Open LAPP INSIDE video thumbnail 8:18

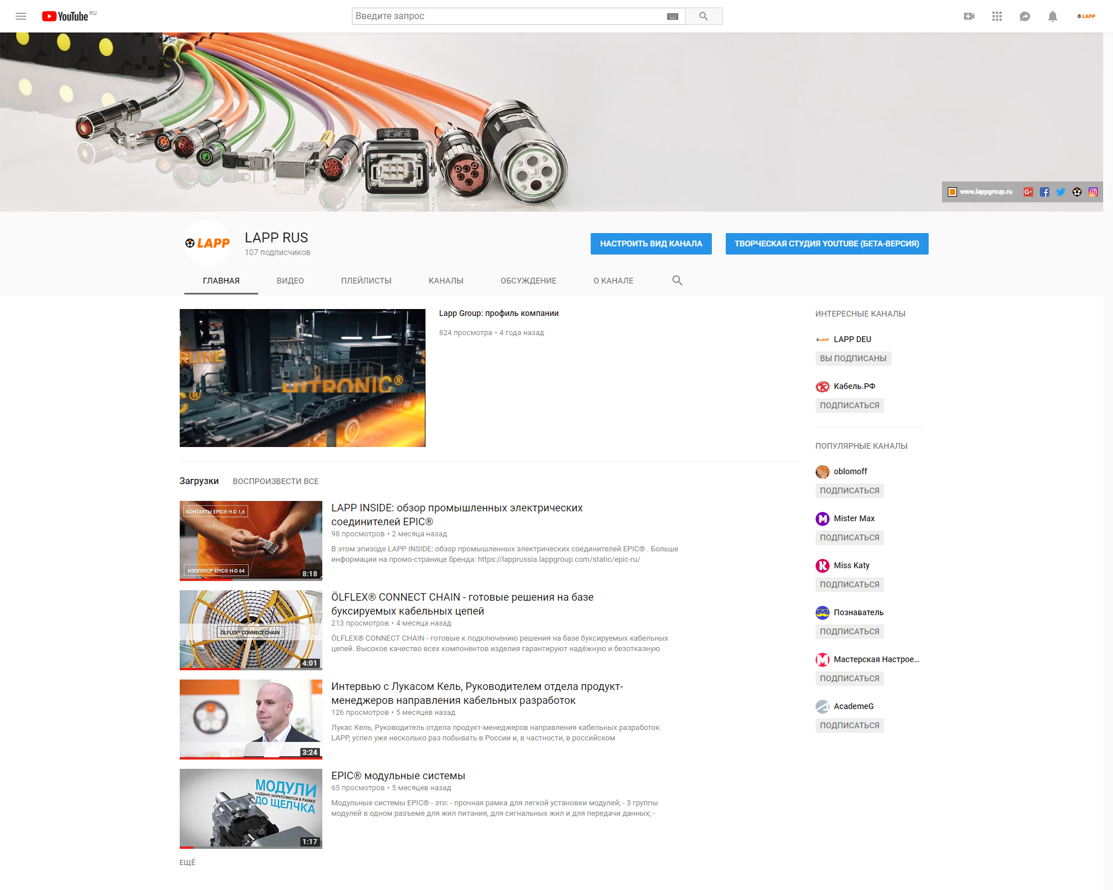251,541
